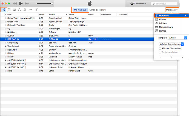Click the album The Original High
This screenshot has height=116, width=189.
(x=76, y=22)
